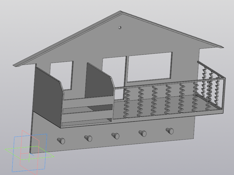
Task: Select the second hook peg from the left
Action: [88, 138]
